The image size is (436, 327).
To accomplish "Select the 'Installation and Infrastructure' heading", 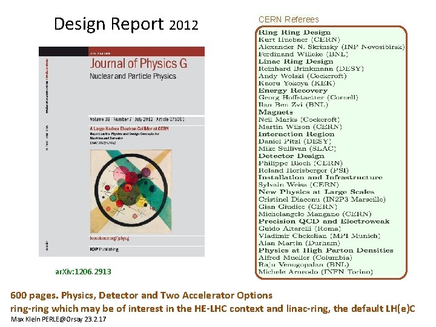I will 320,177.
